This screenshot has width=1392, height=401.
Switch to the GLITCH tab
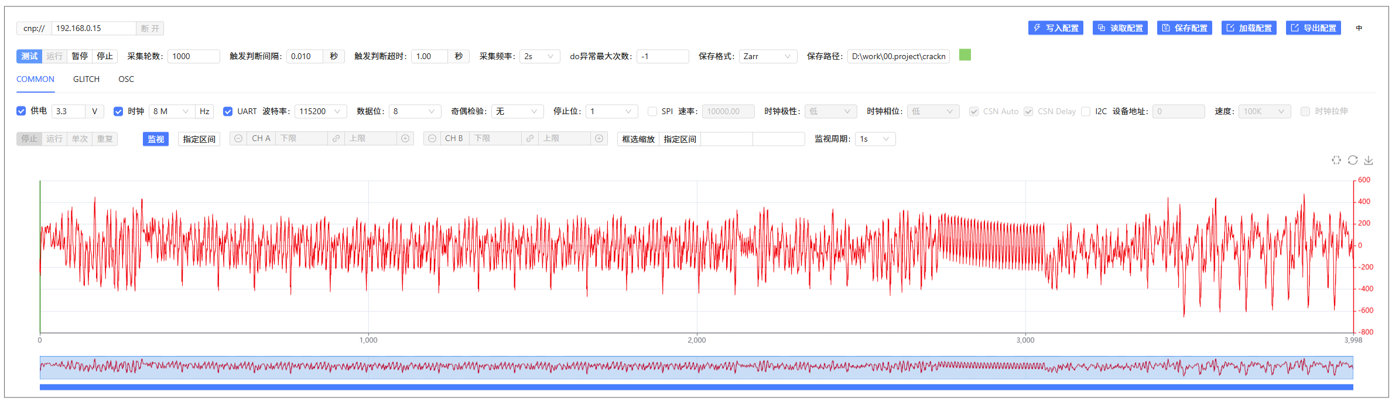click(86, 79)
